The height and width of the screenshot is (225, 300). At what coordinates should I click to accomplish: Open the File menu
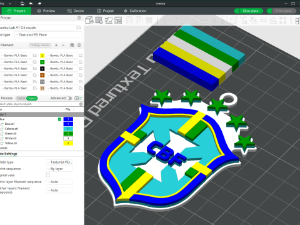(x=6, y=4)
